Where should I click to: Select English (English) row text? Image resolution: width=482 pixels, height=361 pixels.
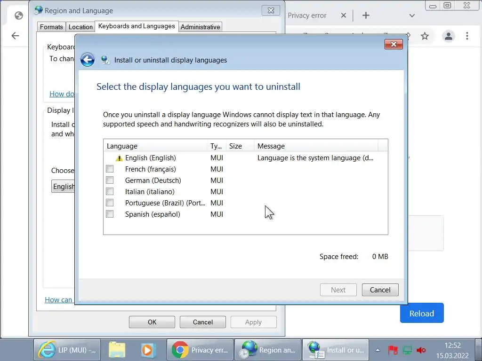(150, 158)
